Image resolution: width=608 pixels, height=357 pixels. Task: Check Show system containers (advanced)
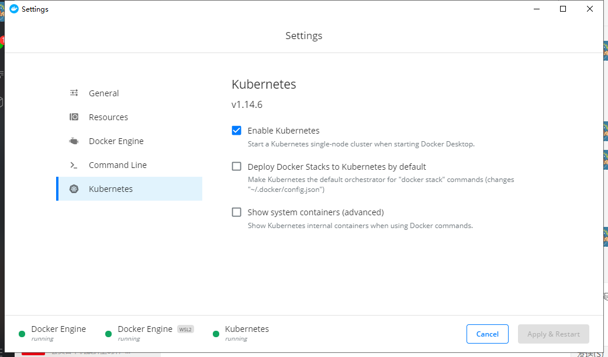tap(237, 212)
